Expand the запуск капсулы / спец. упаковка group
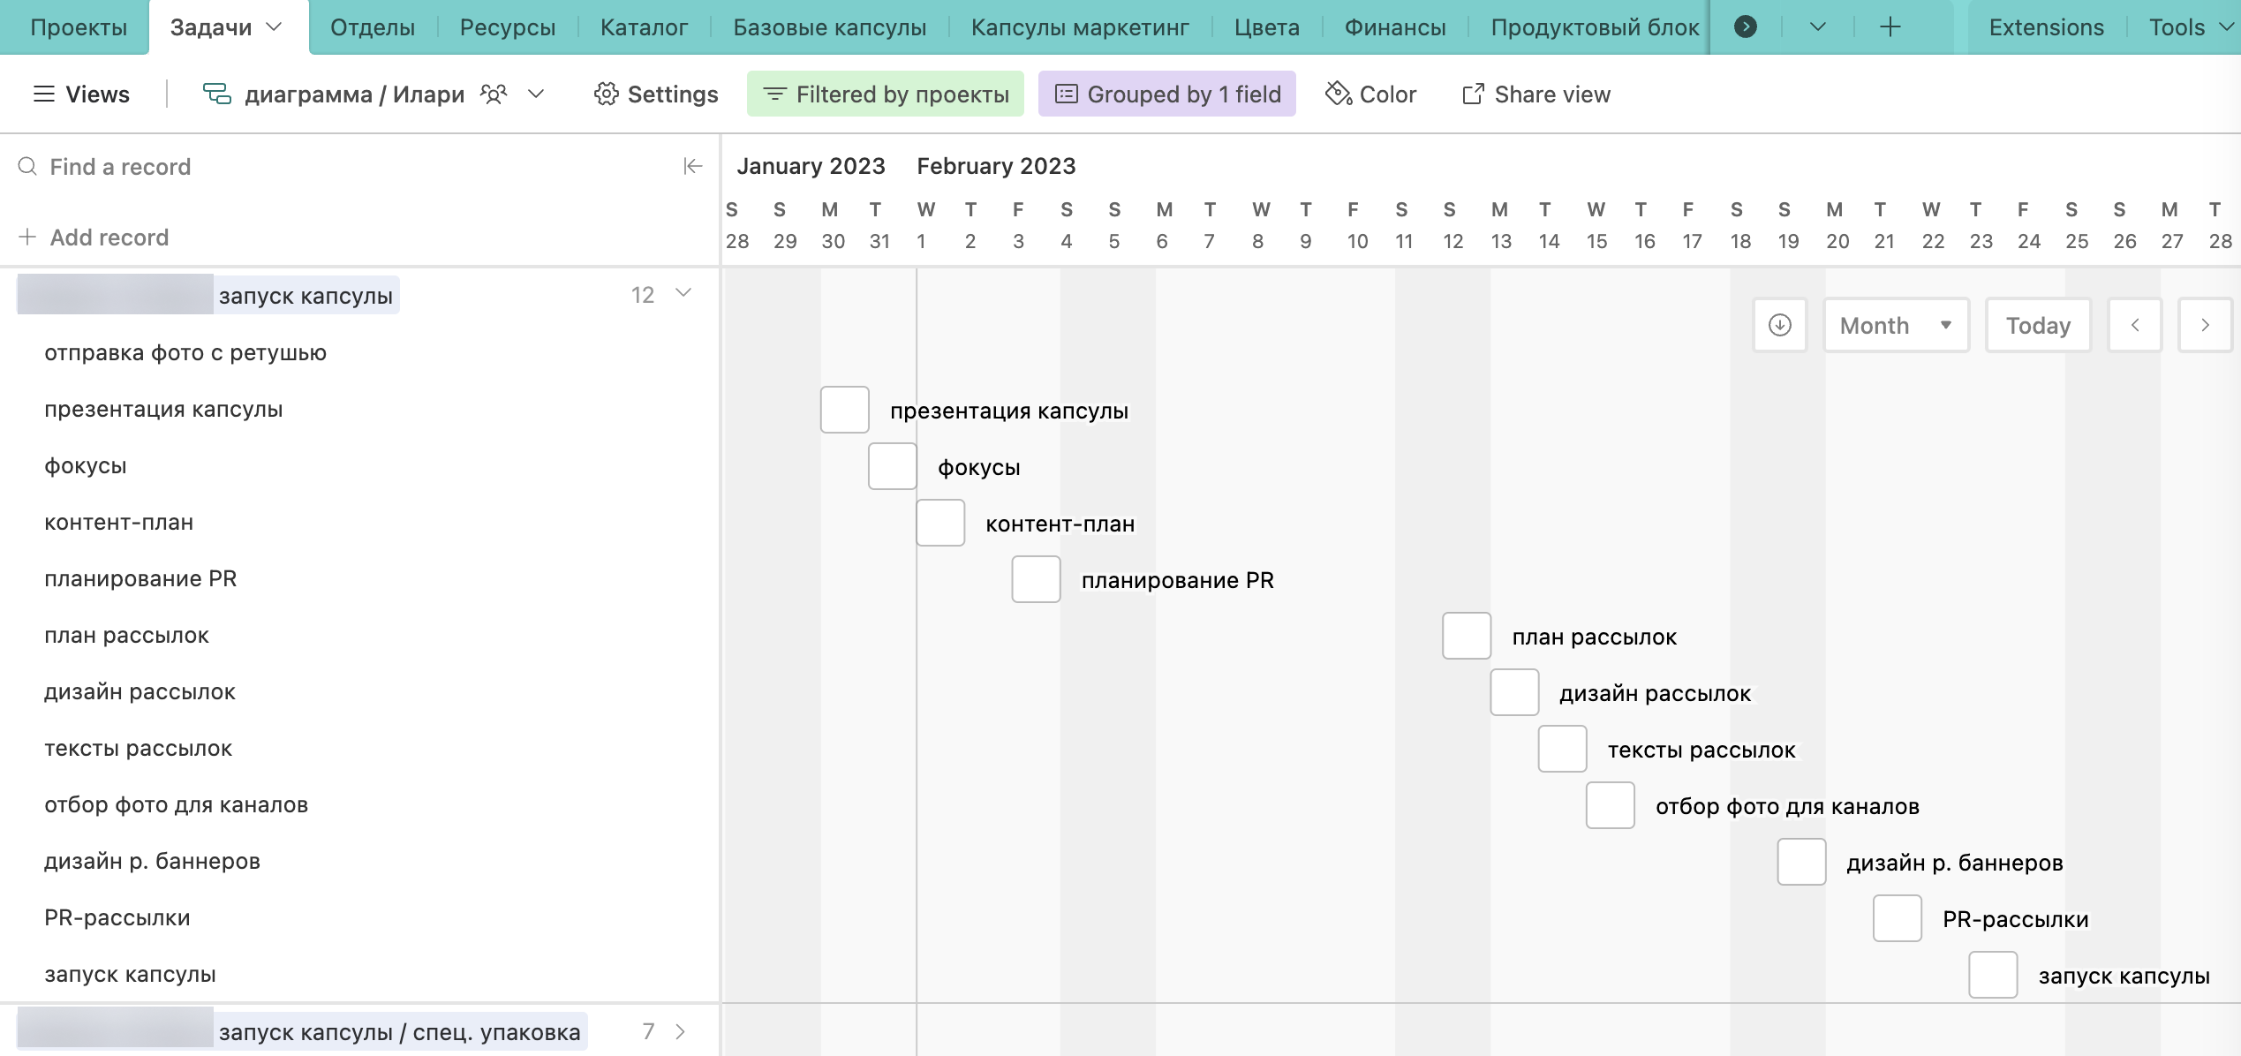This screenshot has width=2241, height=1056. 680,1031
